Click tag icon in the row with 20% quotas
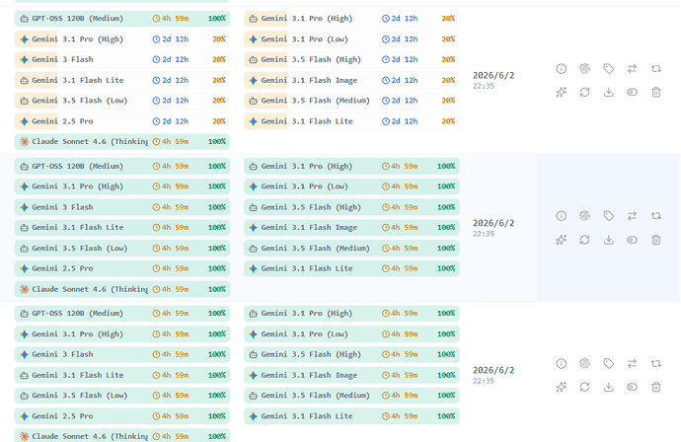Screen dimensions: 681x442 pyautogui.click(x=609, y=69)
